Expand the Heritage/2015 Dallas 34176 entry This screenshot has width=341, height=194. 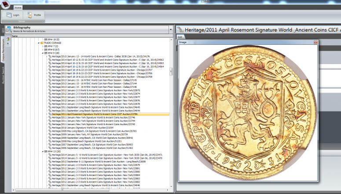47,57
